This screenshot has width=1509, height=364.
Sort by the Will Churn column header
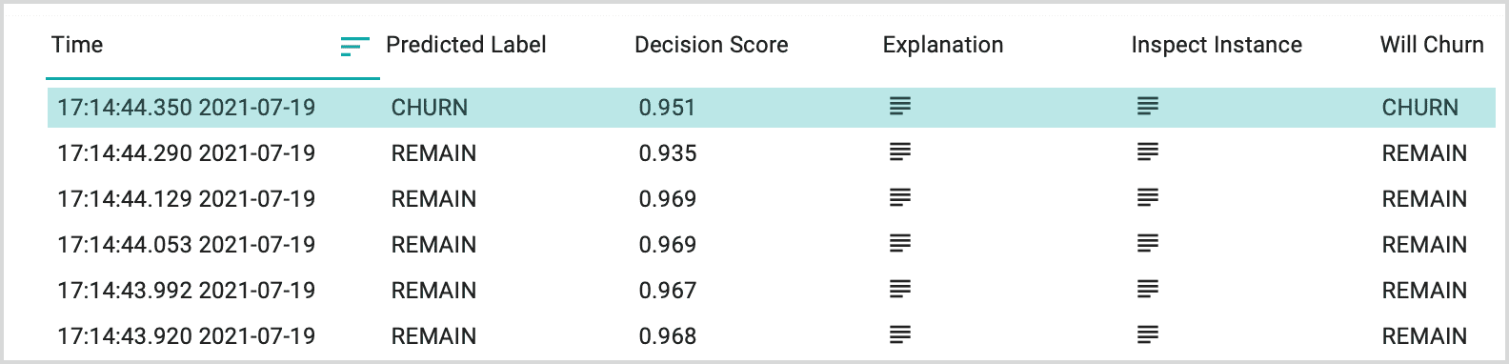coord(1432,45)
